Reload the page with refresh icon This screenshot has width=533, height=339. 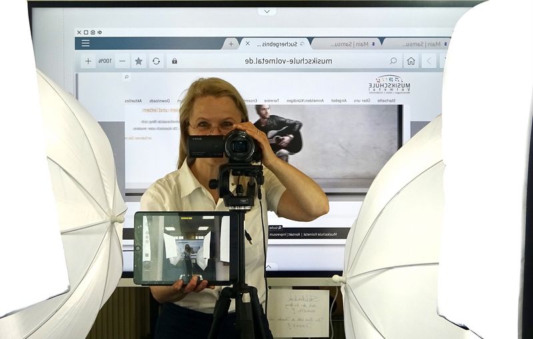click(x=156, y=61)
